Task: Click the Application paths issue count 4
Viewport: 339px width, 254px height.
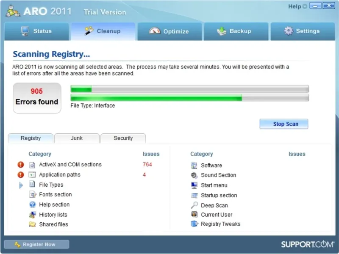Action: coord(144,175)
